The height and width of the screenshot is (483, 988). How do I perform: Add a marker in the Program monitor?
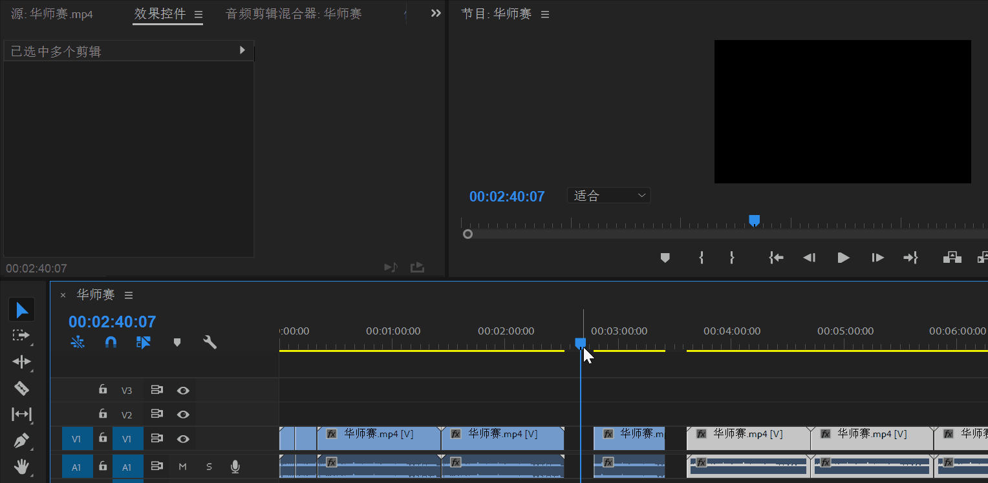[x=665, y=258]
